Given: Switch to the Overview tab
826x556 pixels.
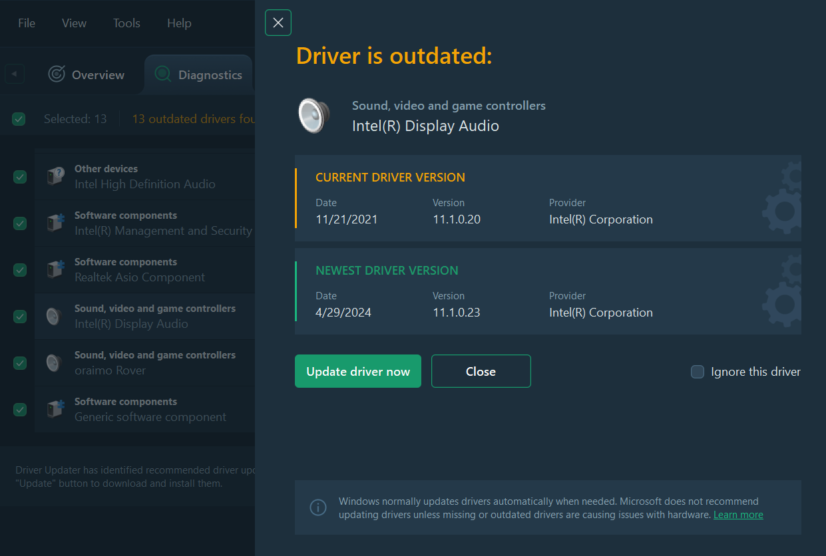Looking at the screenshot, I should pos(87,74).
